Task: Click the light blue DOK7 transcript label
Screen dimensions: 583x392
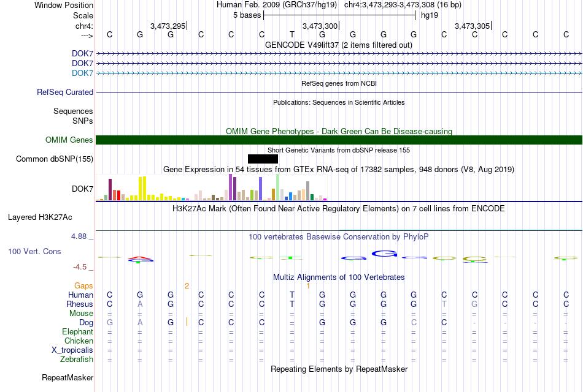Action: [83, 73]
